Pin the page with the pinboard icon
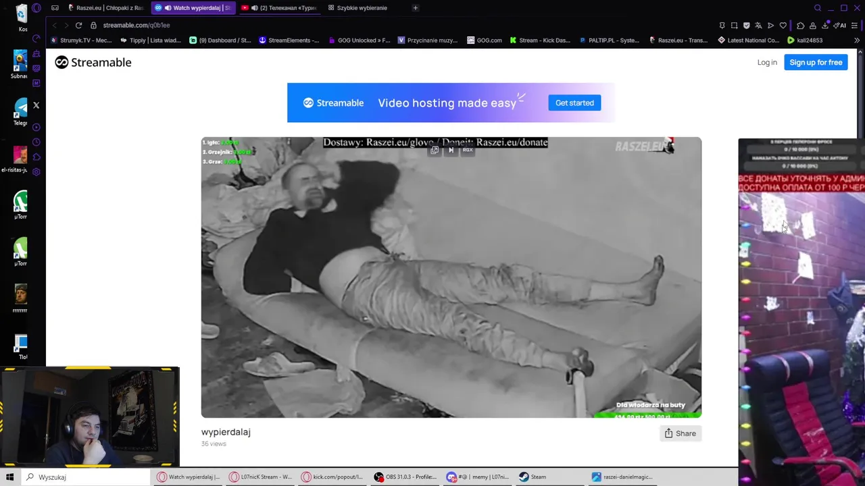This screenshot has height=486, width=865. point(722,25)
